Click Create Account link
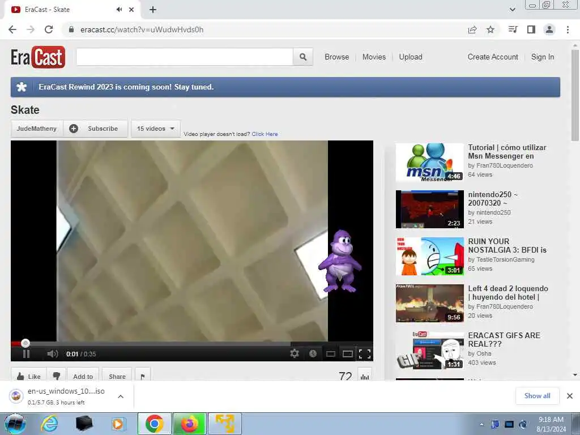 493,57
